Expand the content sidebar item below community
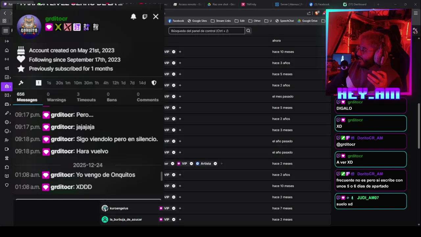Image resolution: width=421 pixels, height=237 pixels. [x=7, y=95]
